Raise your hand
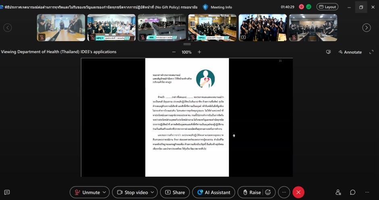 click(x=251, y=192)
